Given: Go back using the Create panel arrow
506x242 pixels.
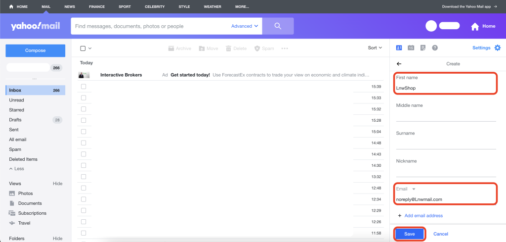Looking at the screenshot, I should pyautogui.click(x=399, y=64).
